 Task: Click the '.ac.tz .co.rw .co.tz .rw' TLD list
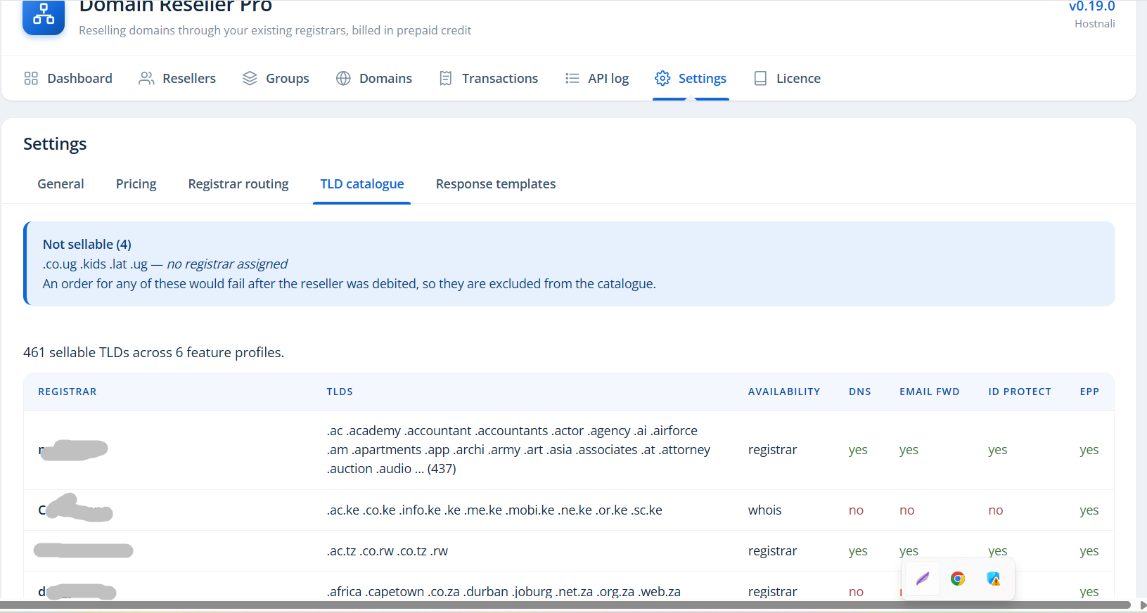[387, 551]
